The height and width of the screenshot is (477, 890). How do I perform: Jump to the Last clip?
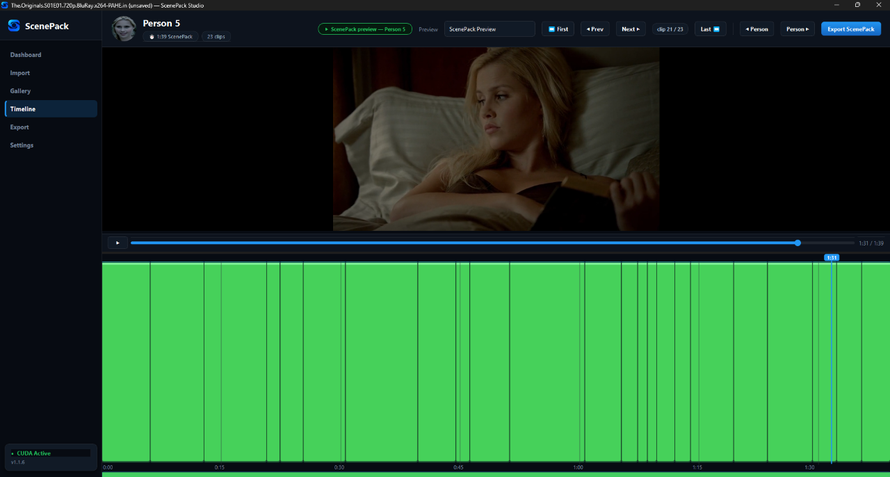point(710,29)
